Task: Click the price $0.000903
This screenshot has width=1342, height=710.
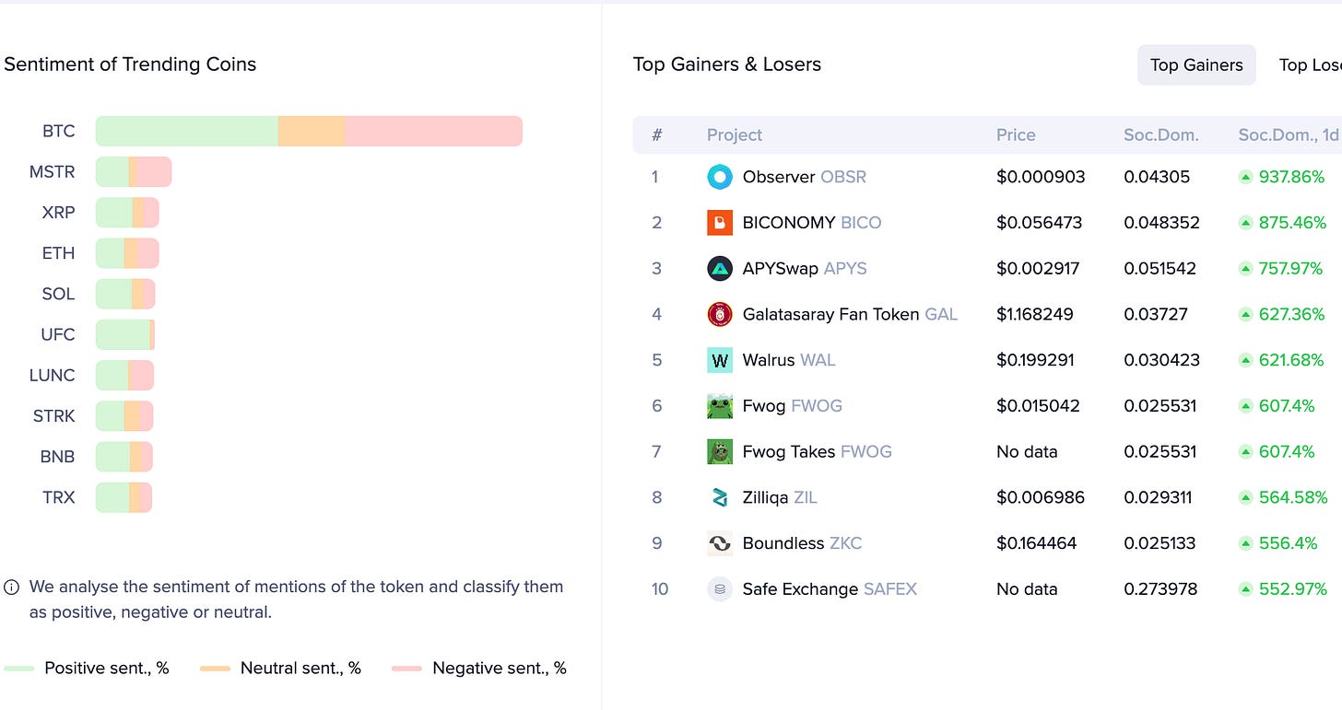Action: tap(1041, 177)
